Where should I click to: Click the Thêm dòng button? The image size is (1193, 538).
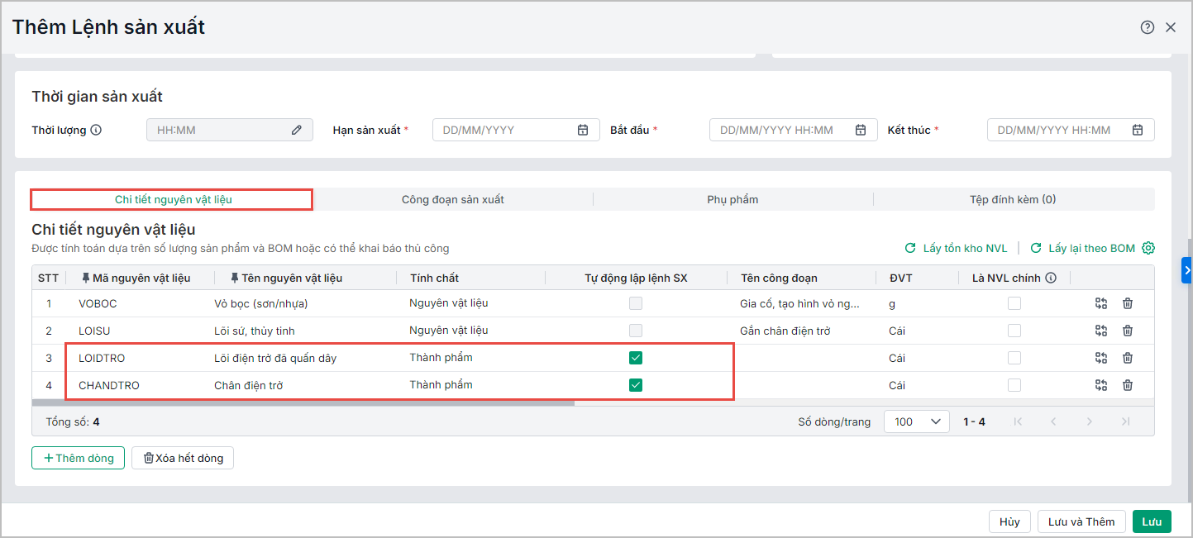point(79,458)
